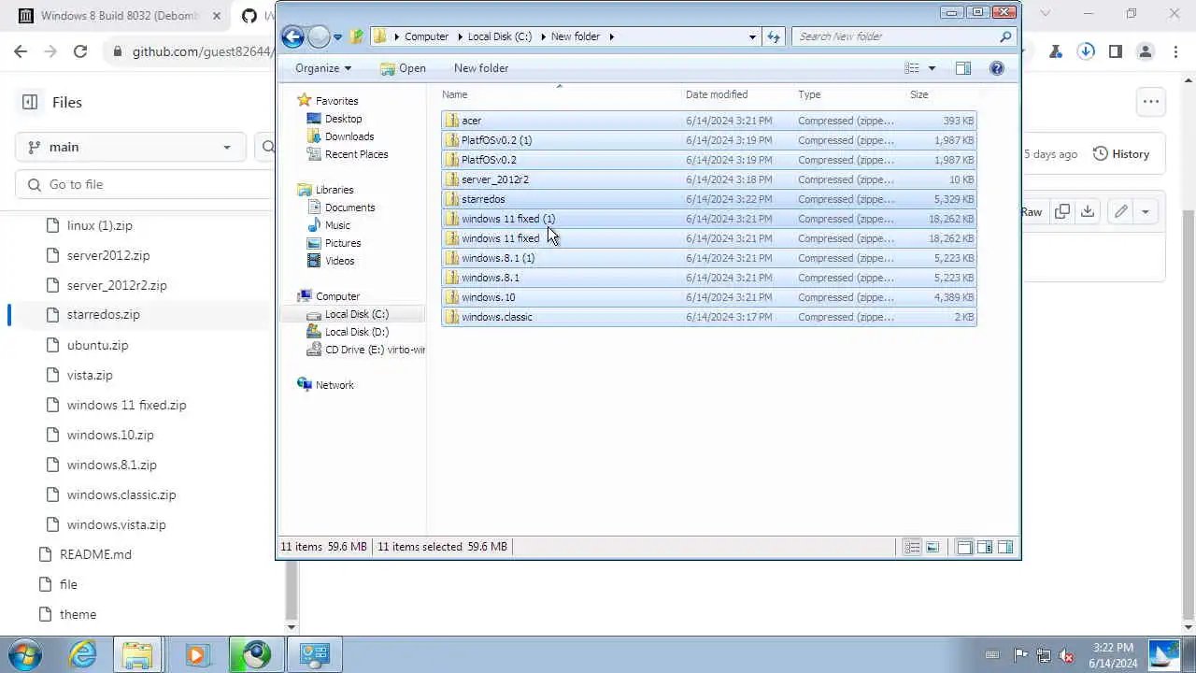Select the windows.10 zipped folder
The width and height of the screenshot is (1196, 673).
[x=708, y=297]
